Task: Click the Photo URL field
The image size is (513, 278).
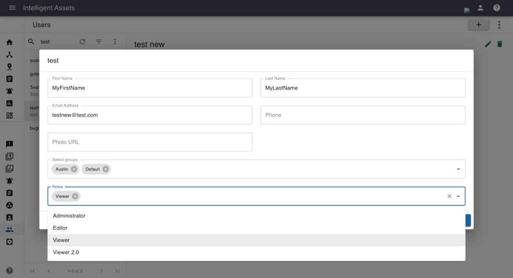Action: click(x=149, y=142)
